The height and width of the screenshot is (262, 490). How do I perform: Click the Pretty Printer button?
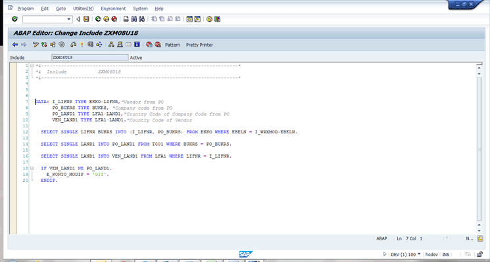tap(199, 45)
